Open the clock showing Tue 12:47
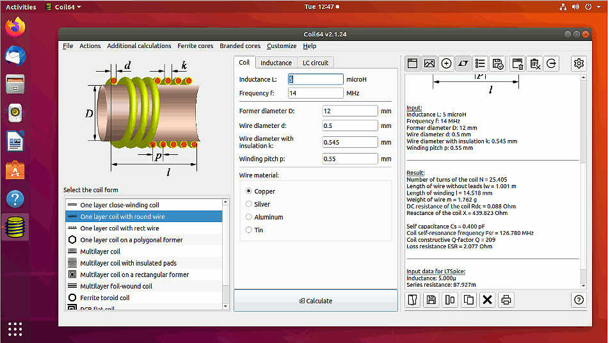 322,6
